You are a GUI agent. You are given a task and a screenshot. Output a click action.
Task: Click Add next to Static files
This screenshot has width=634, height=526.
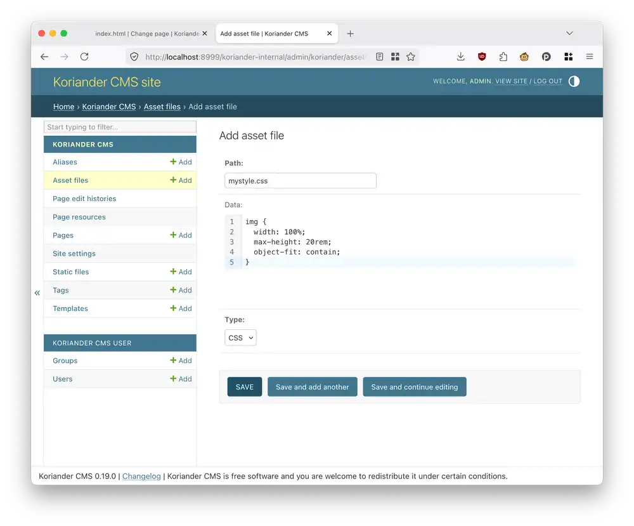click(x=181, y=272)
